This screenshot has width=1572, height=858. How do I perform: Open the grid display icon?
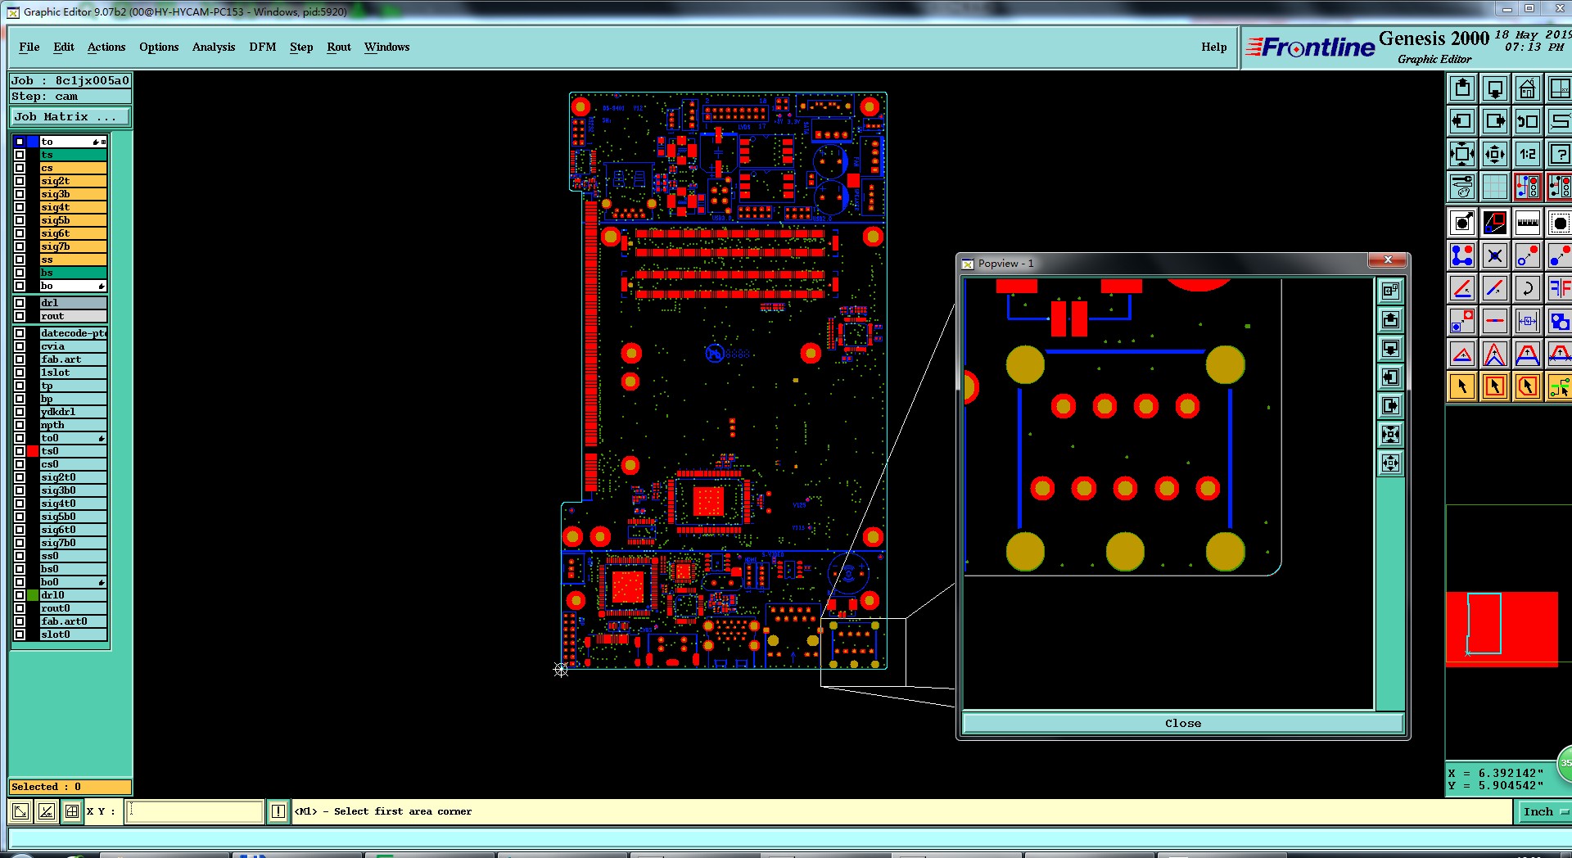point(1494,187)
